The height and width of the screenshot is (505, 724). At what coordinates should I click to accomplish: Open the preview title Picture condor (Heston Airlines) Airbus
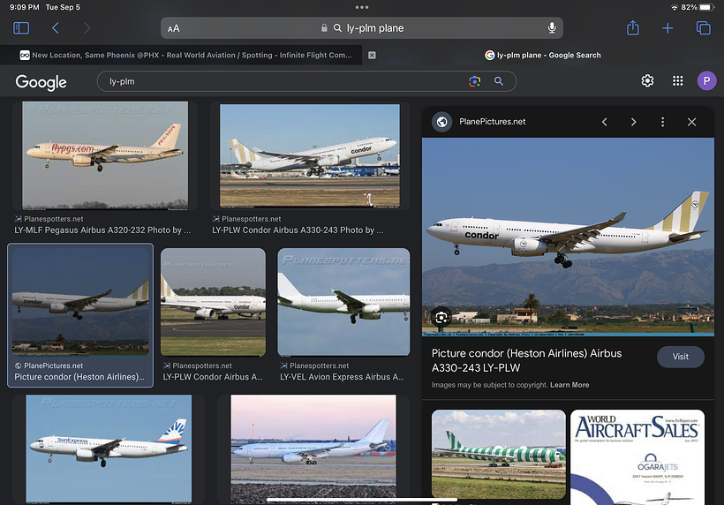526,360
